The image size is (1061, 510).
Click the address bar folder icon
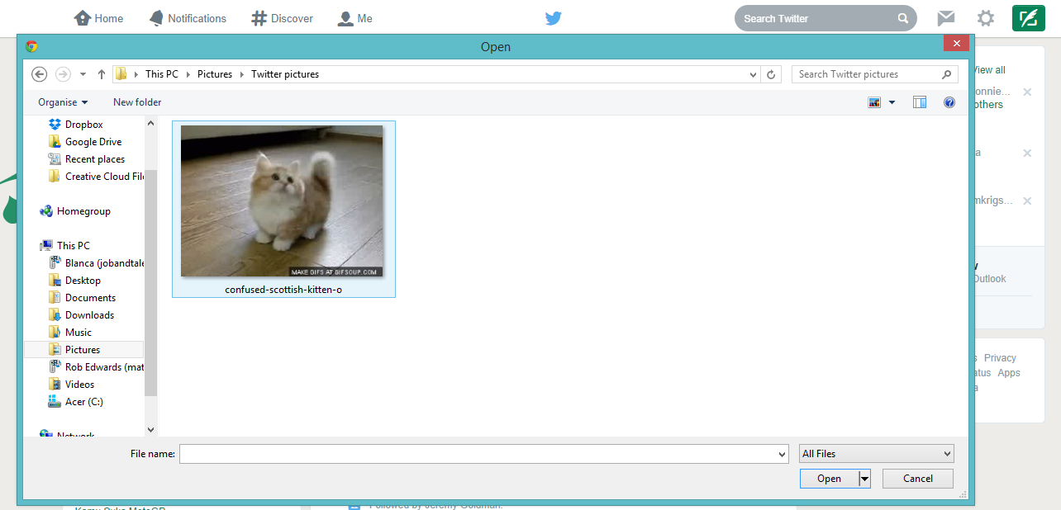point(121,74)
